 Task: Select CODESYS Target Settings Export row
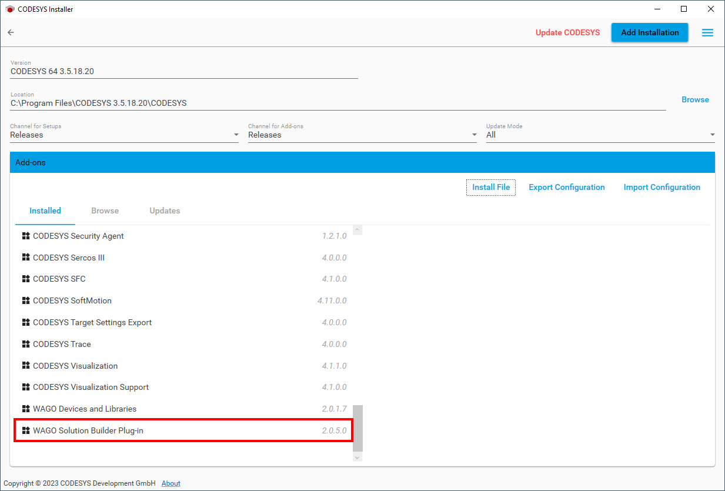[183, 322]
